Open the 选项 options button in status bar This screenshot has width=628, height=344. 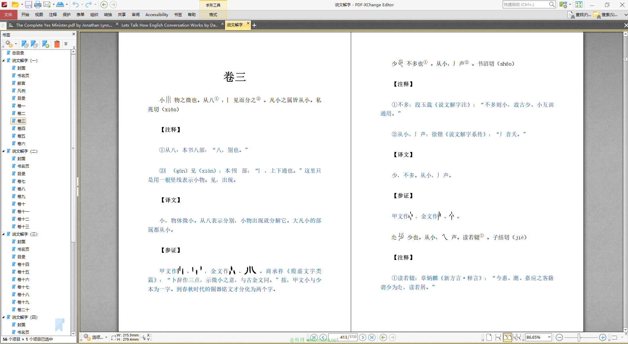[95, 337]
